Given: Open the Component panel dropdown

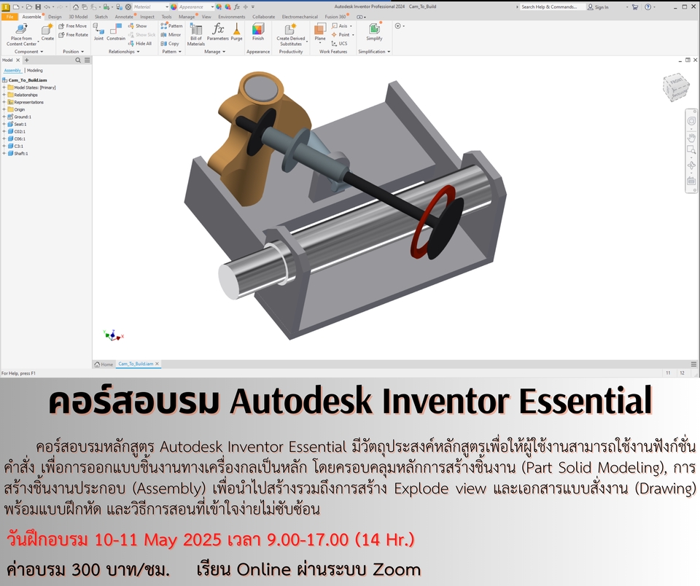Looking at the screenshot, I should (x=41, y=51).
